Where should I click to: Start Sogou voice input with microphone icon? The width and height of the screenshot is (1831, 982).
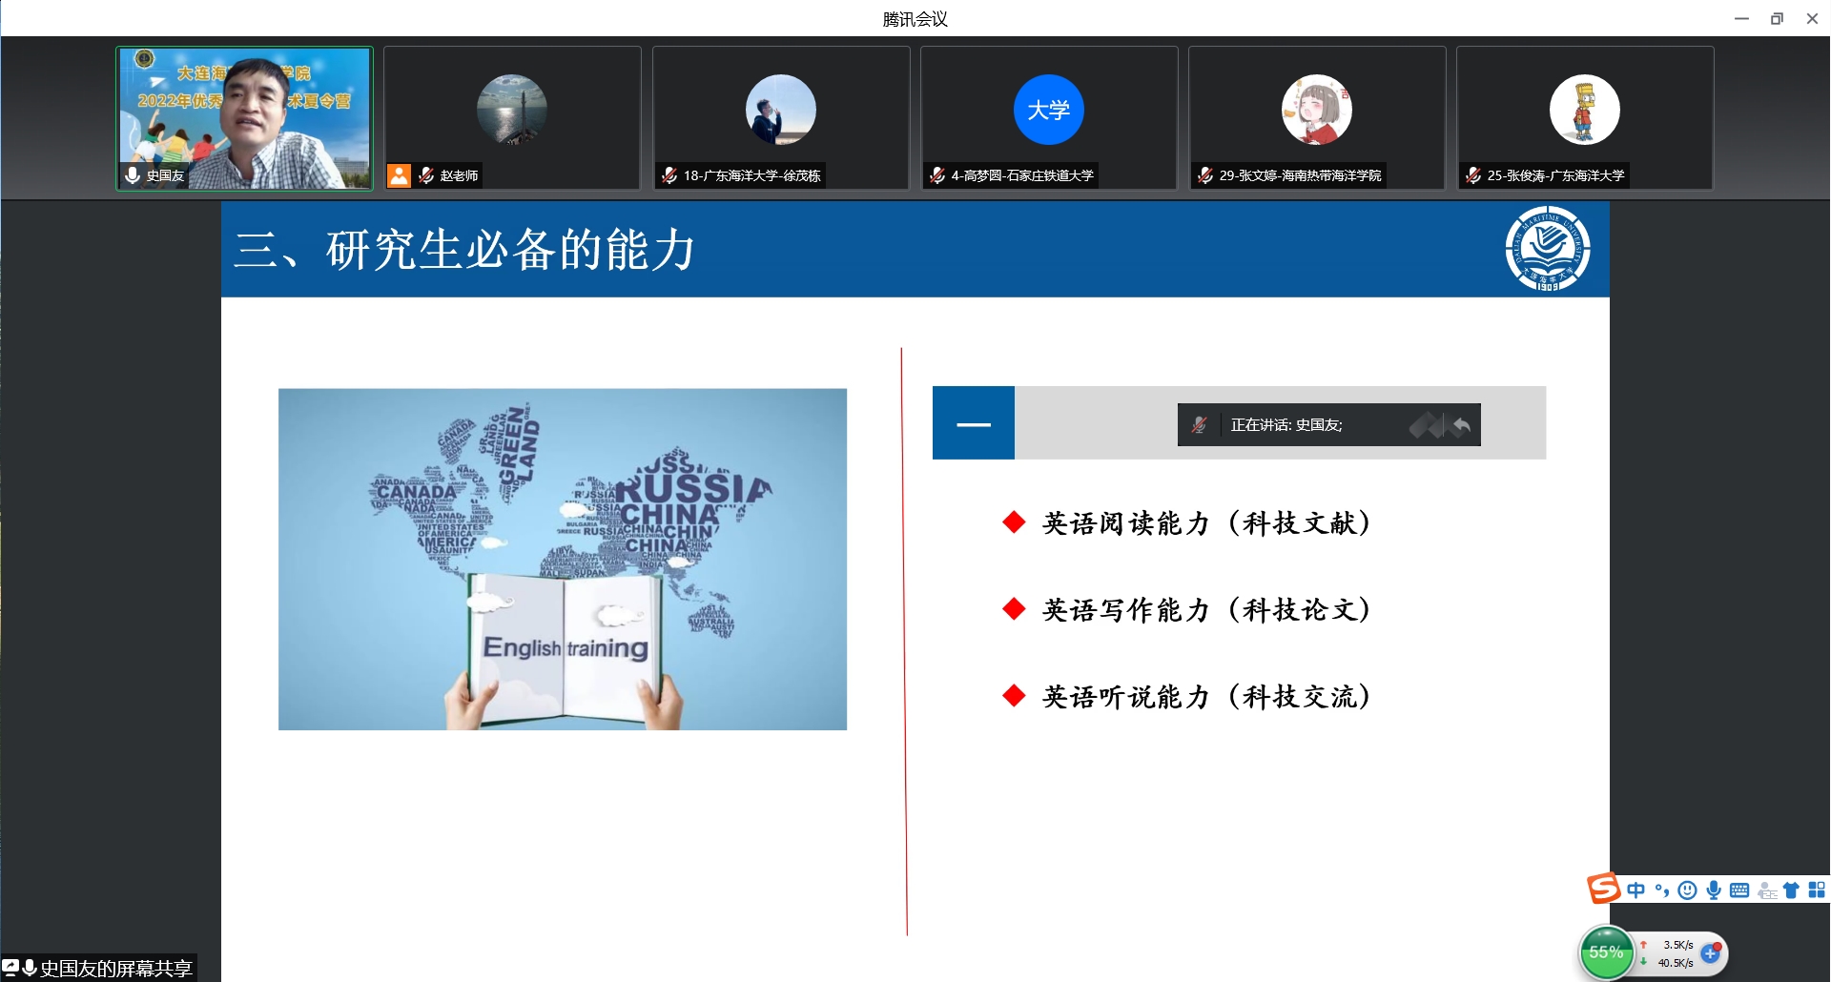click(1714, 890)
